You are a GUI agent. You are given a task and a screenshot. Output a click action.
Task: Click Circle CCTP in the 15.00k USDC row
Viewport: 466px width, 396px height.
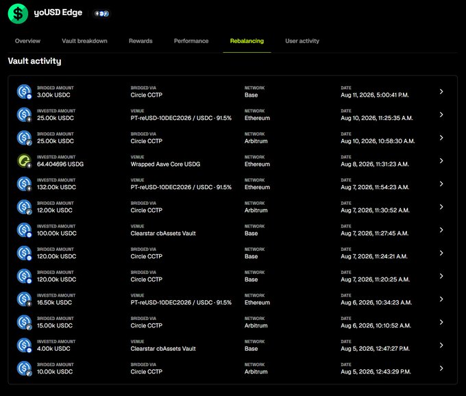coord(147,325)
